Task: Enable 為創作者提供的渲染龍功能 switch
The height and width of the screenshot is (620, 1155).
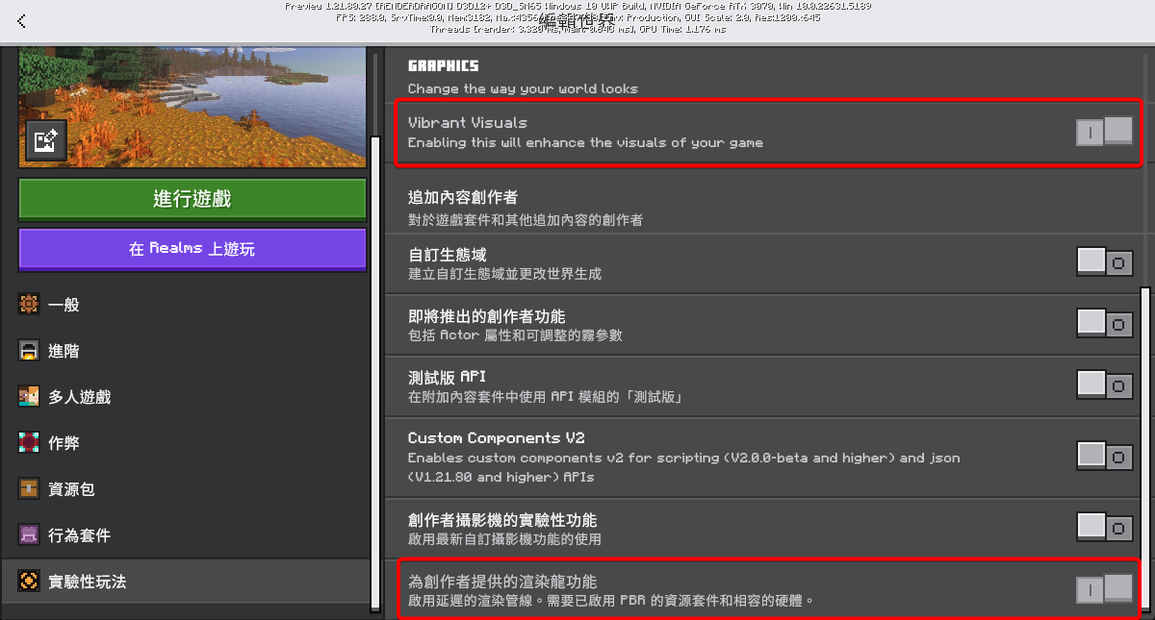Action: (x=1103, y=588)
